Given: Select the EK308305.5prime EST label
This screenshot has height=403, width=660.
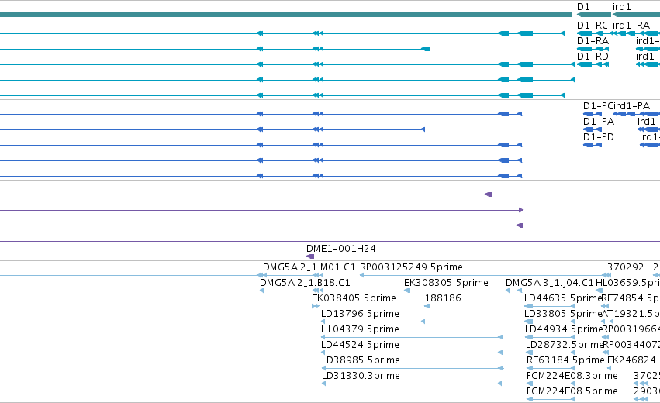Looking at the screenshot, I should coord(446,283).
